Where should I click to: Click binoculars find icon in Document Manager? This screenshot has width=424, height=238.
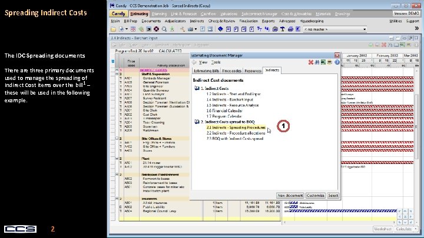(x=317, y=62)
